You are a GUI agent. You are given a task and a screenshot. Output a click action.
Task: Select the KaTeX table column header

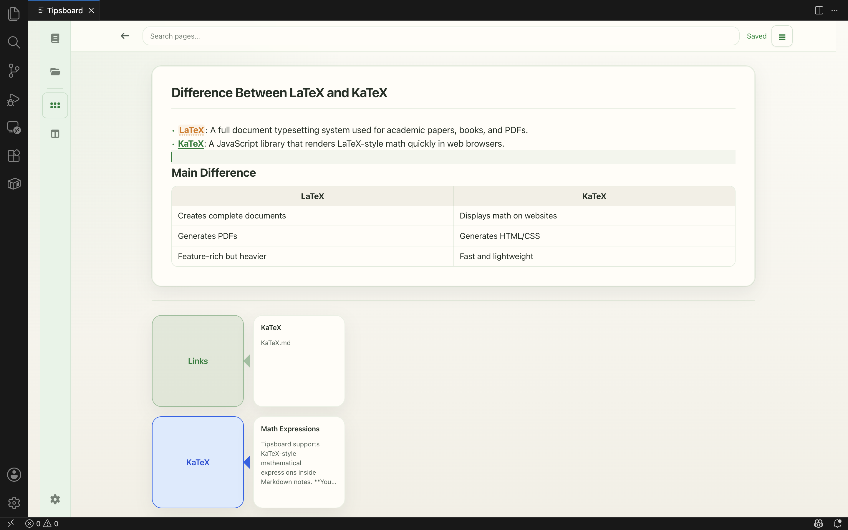coord(594,196)
